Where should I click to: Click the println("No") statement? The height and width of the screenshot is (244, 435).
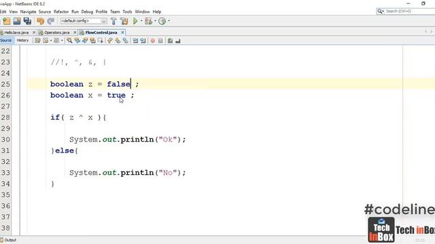coord(127,173)
